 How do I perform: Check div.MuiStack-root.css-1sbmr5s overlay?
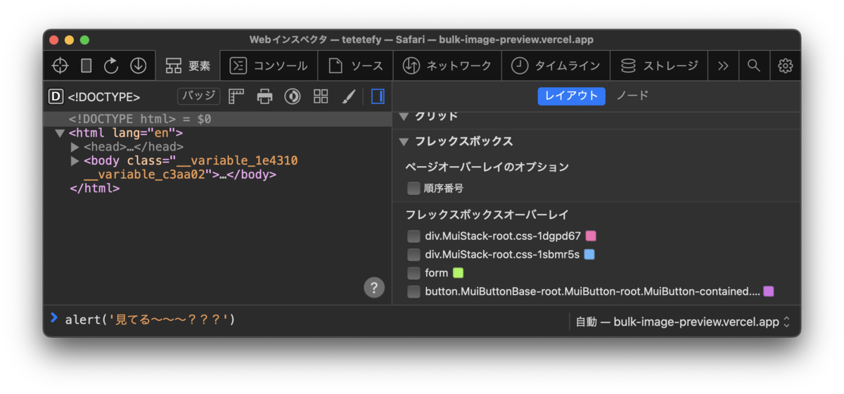(414, 254)
